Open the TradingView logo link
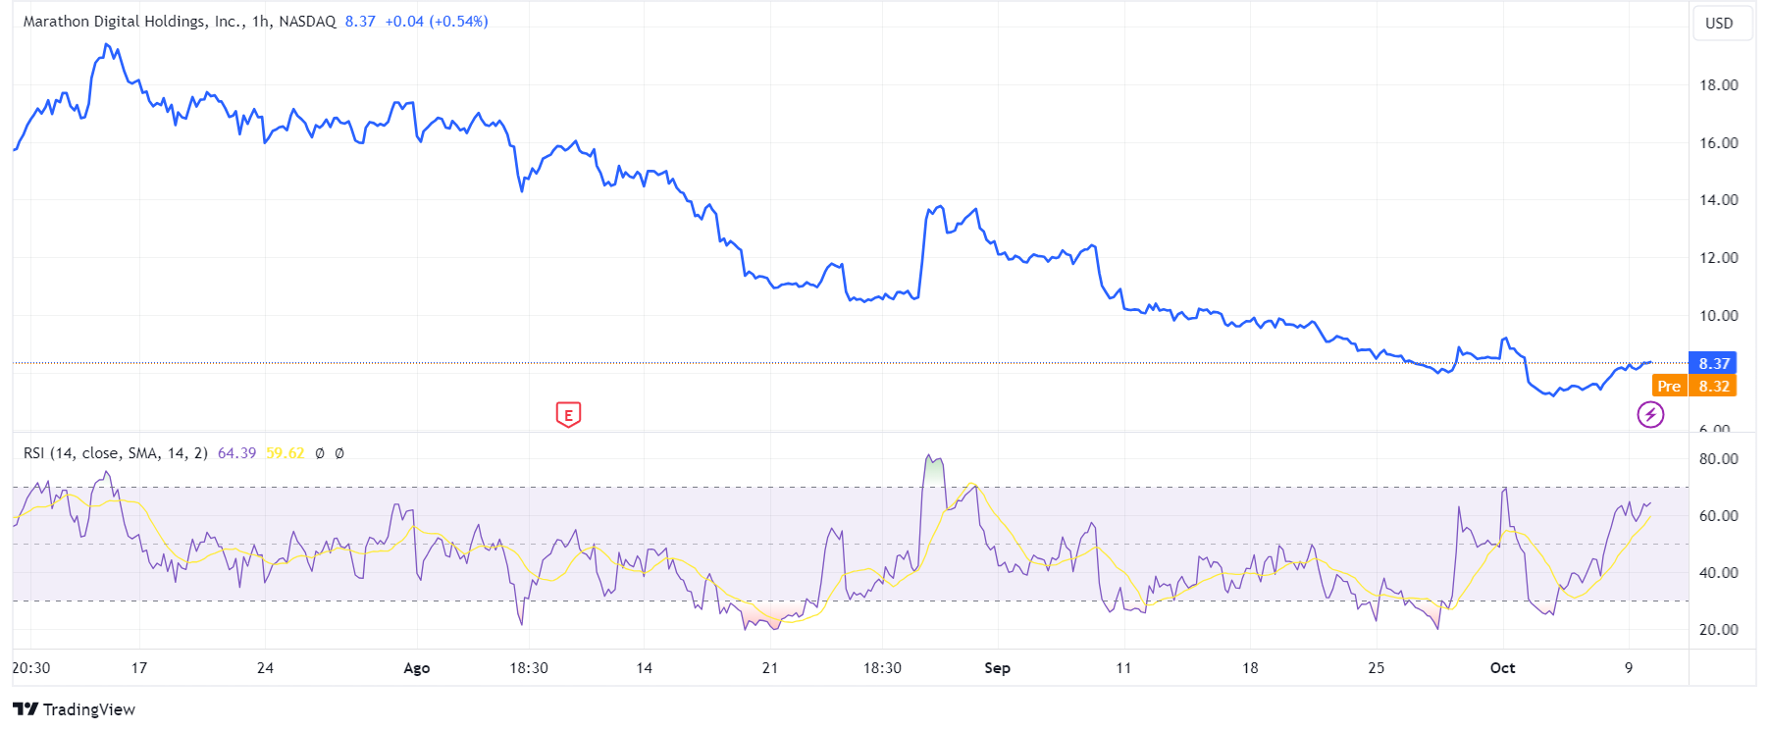The image size is (1769, 732). pyautogui.click(x=75, y=709)
